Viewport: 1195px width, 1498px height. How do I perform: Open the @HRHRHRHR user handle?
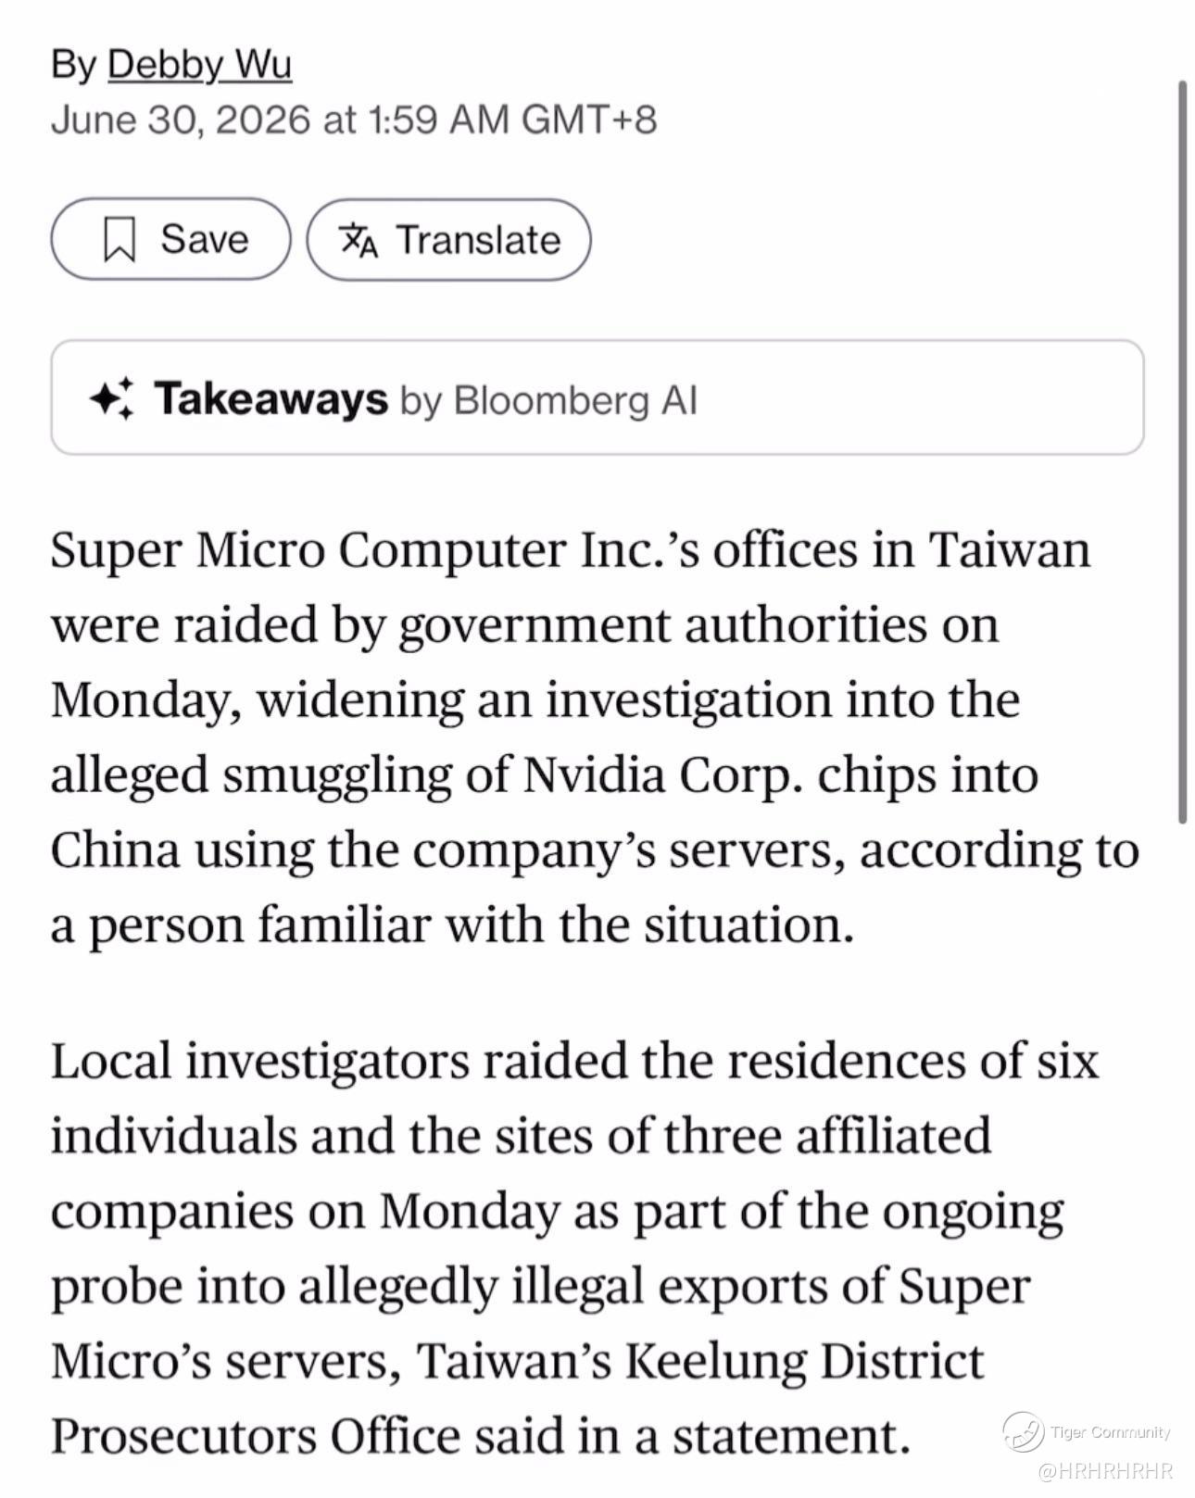coord(1105,1470)
